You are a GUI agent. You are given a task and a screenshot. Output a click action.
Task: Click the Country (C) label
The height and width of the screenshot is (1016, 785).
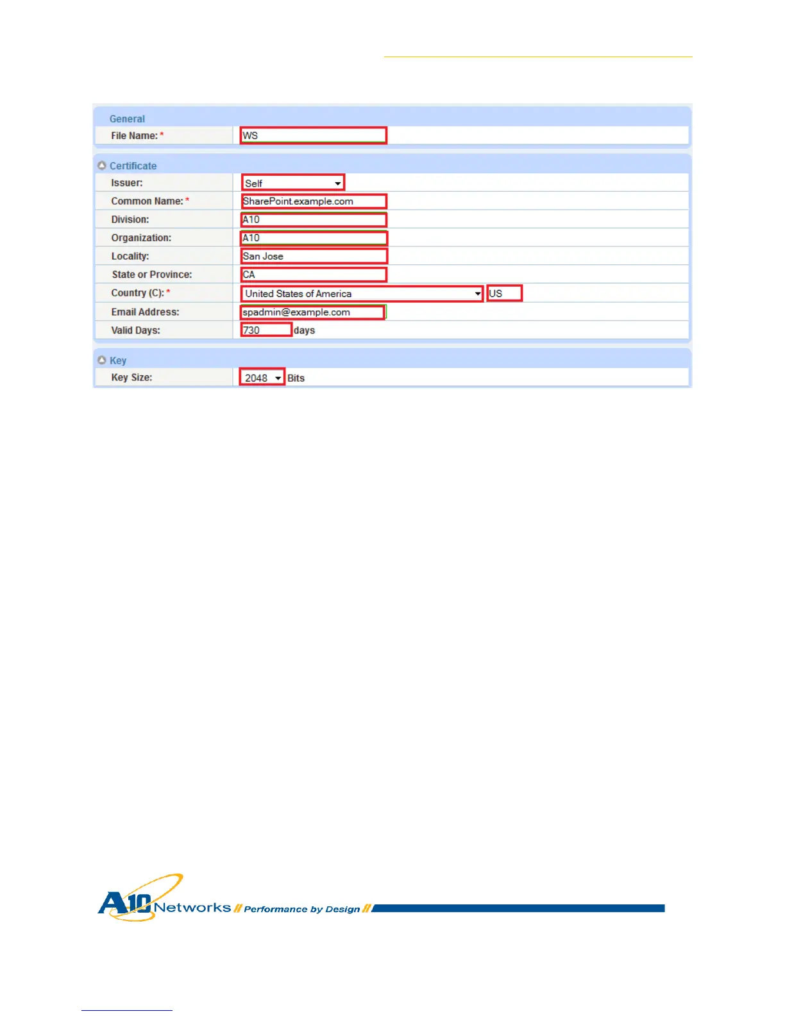click(x=137, y=292)
